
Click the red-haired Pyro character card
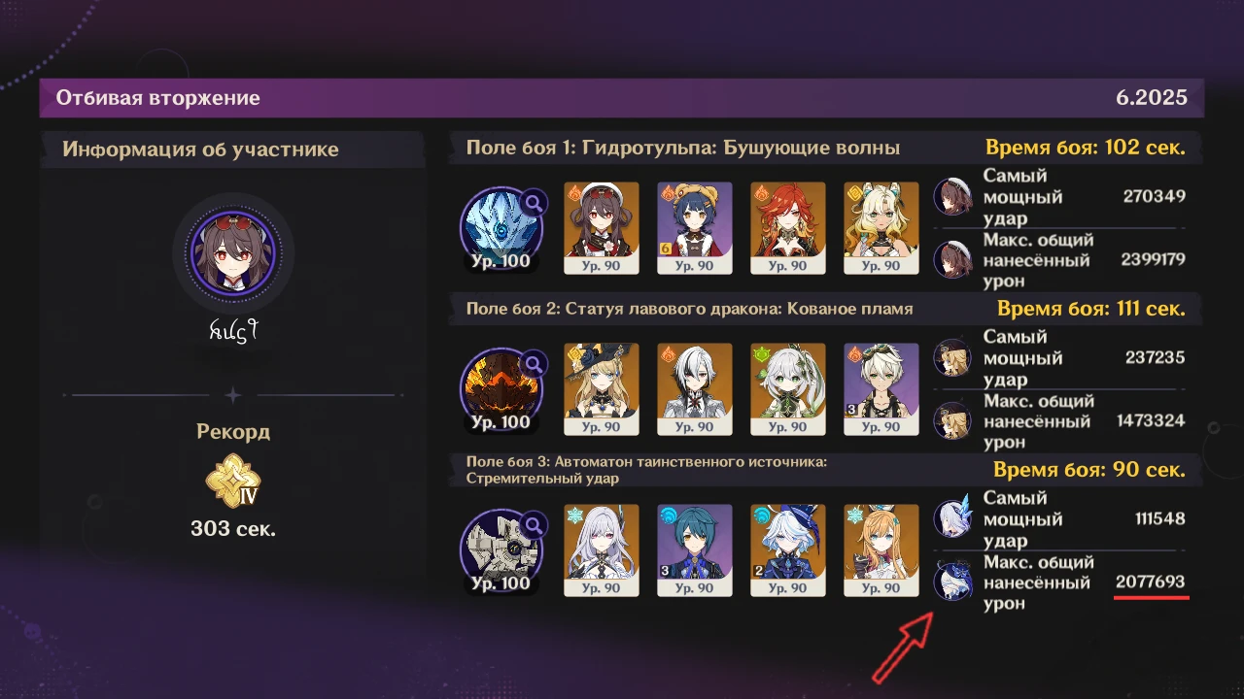788,228
